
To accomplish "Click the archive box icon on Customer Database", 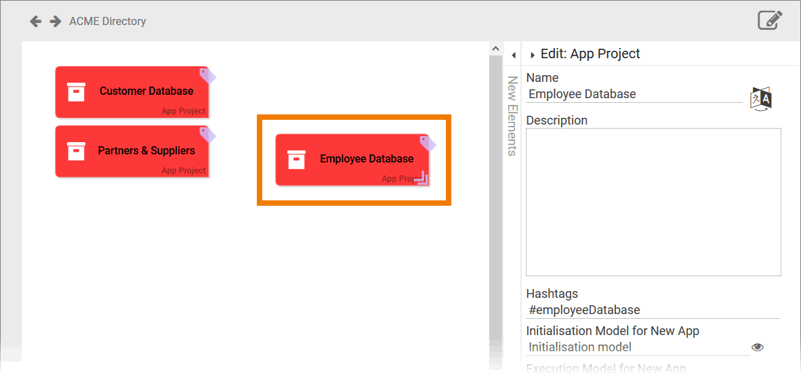I will (x=77, y=92).
